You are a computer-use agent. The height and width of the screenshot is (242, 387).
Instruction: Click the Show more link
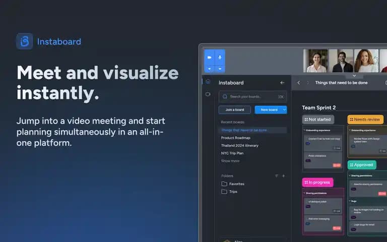(x=230, y=161)
